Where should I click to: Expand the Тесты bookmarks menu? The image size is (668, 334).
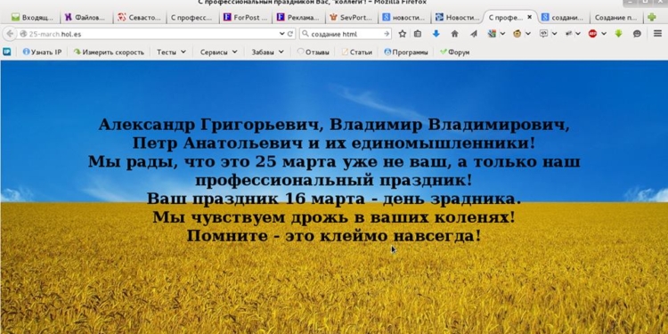point(171,52)
